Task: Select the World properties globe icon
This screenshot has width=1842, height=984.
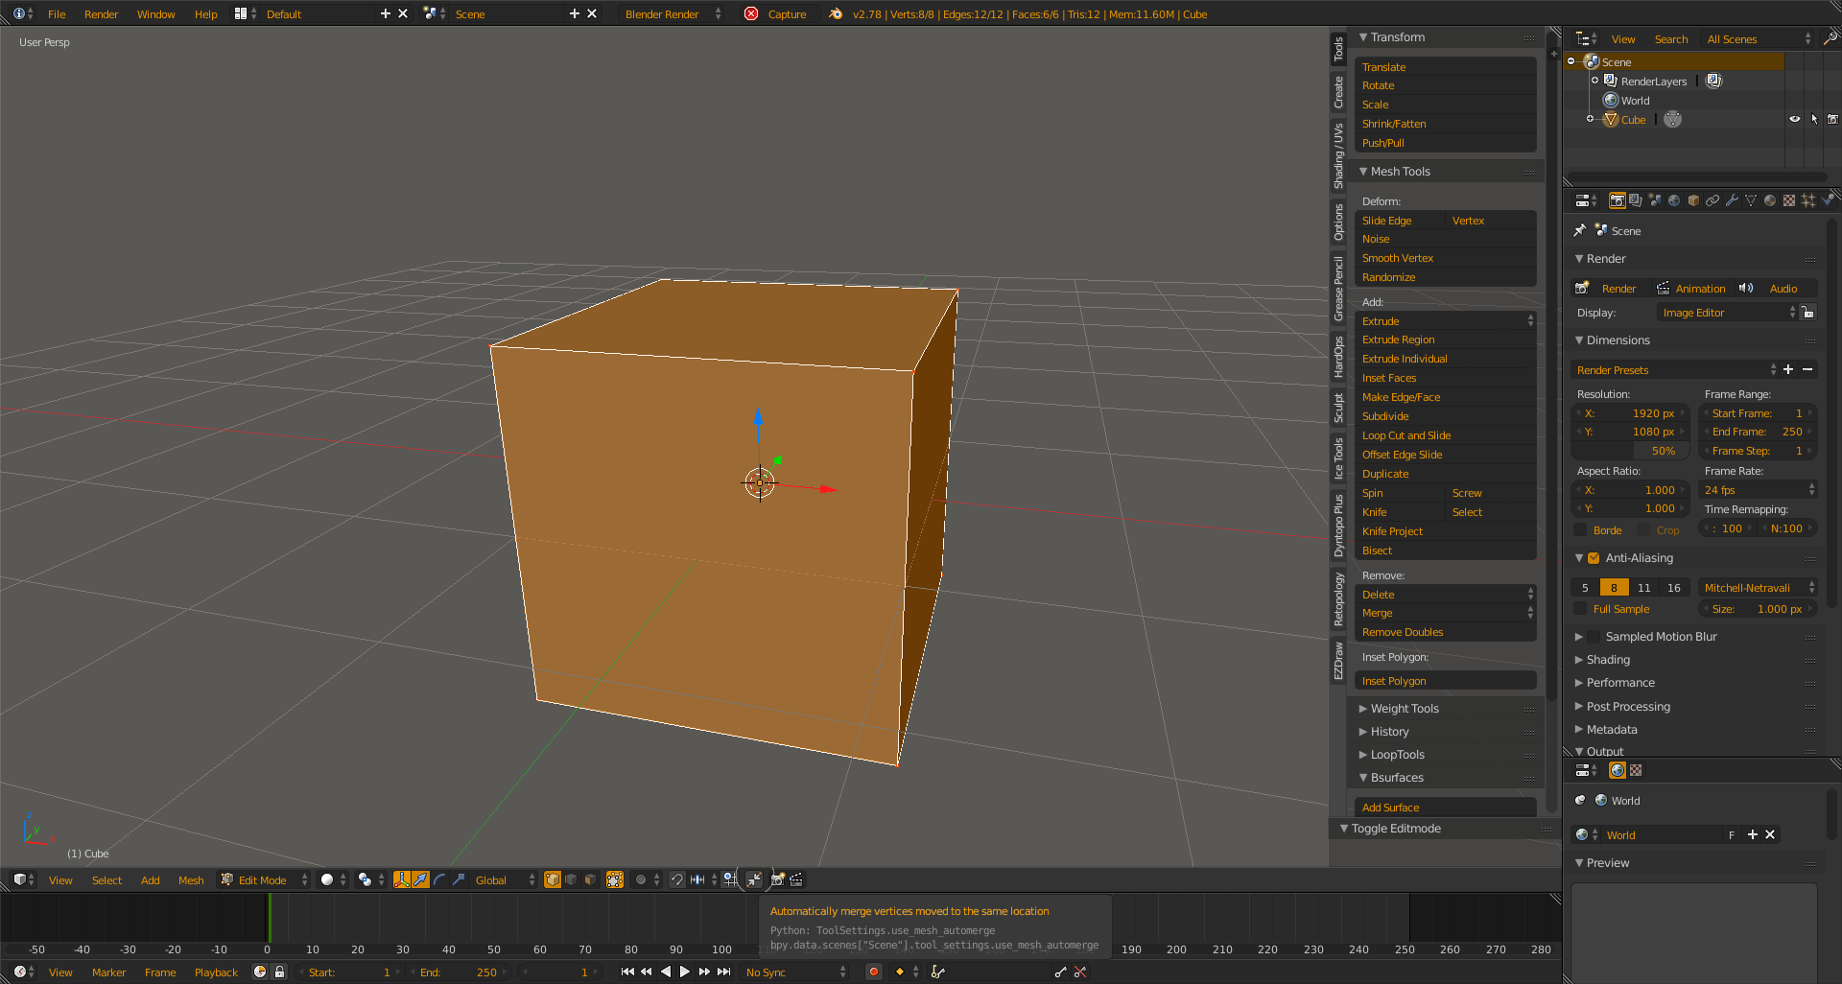Action: pyautogui.click(x=1675, y=200)
